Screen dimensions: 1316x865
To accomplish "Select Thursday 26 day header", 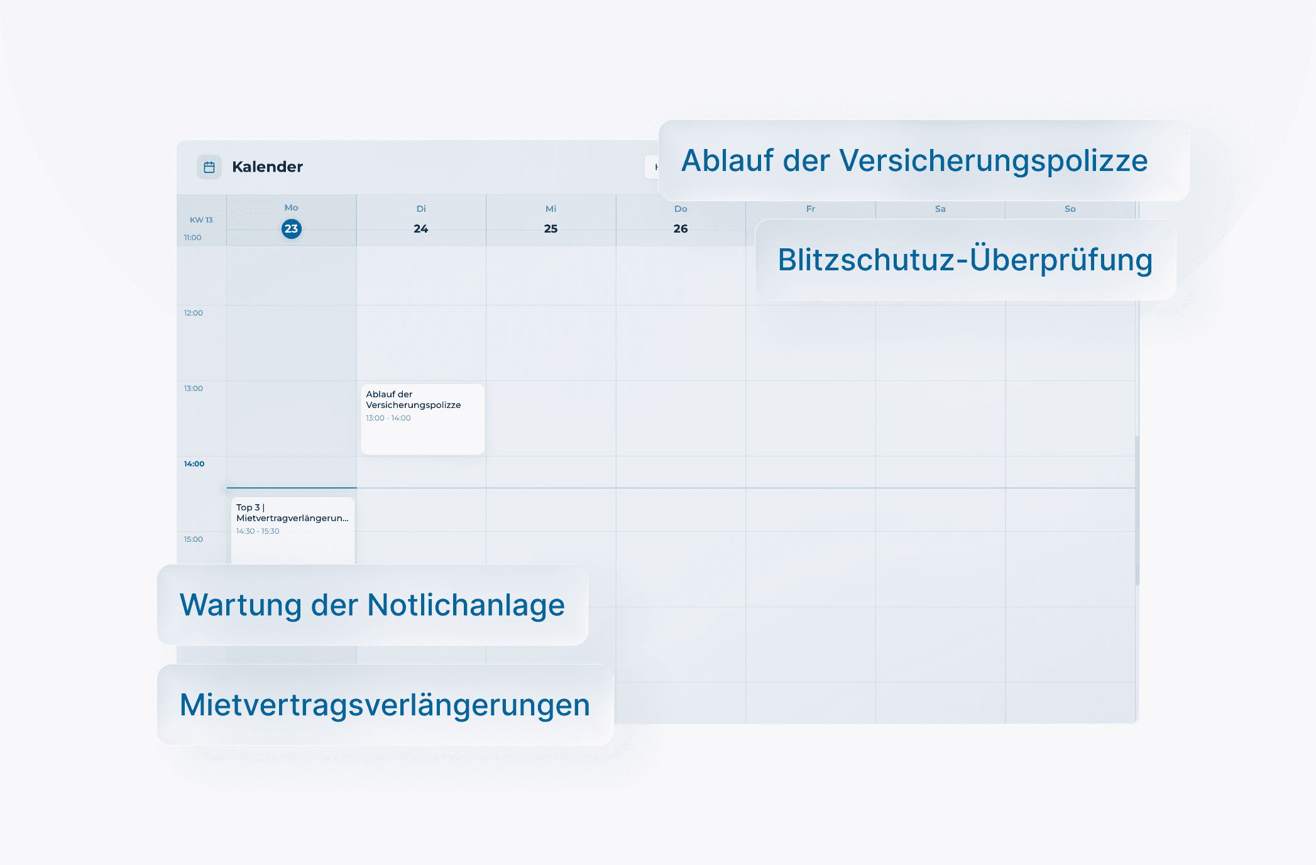I will click(681, 220).
